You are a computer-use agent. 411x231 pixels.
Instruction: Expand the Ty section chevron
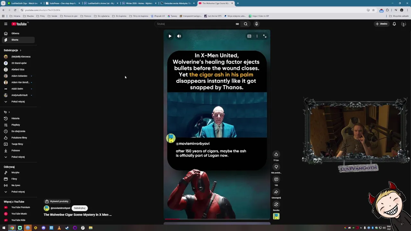9,112
